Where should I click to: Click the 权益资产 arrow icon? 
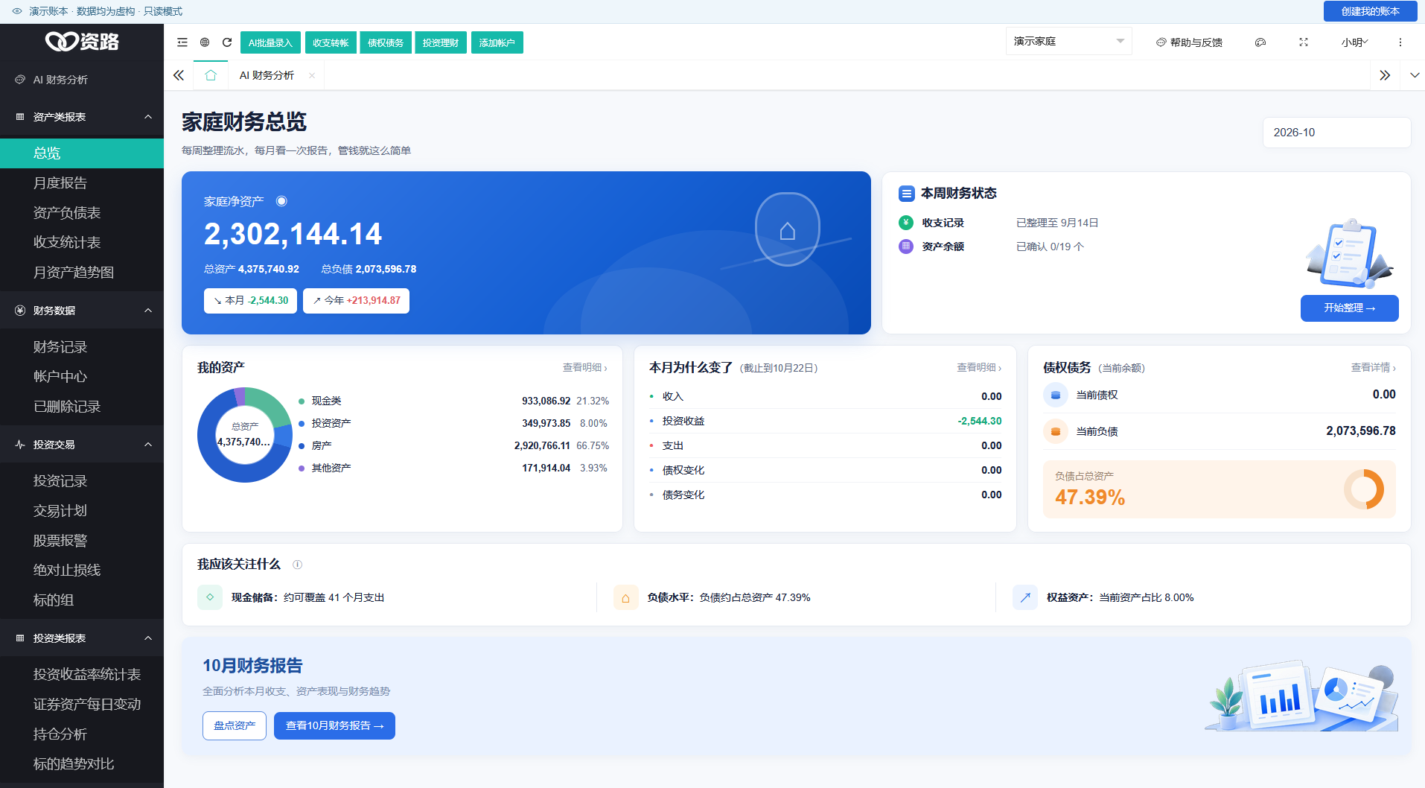1025,597
